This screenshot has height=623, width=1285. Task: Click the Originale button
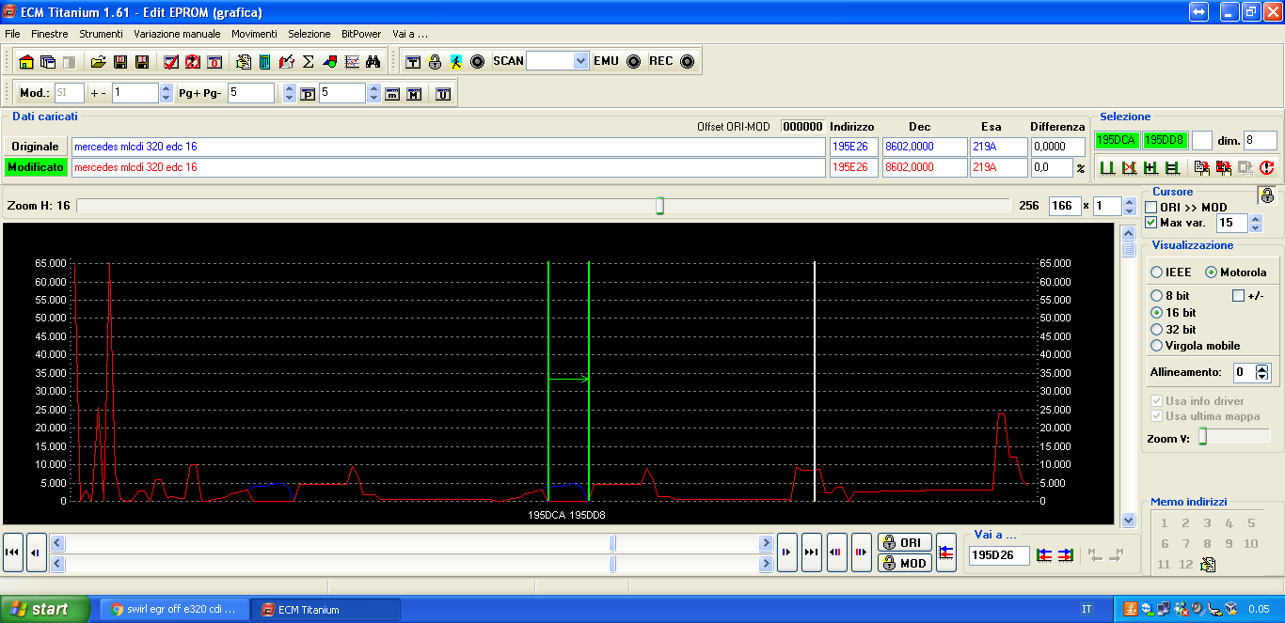click(36, 147)
